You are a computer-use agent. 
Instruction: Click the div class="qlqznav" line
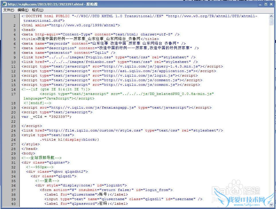[x=46, y=162]
